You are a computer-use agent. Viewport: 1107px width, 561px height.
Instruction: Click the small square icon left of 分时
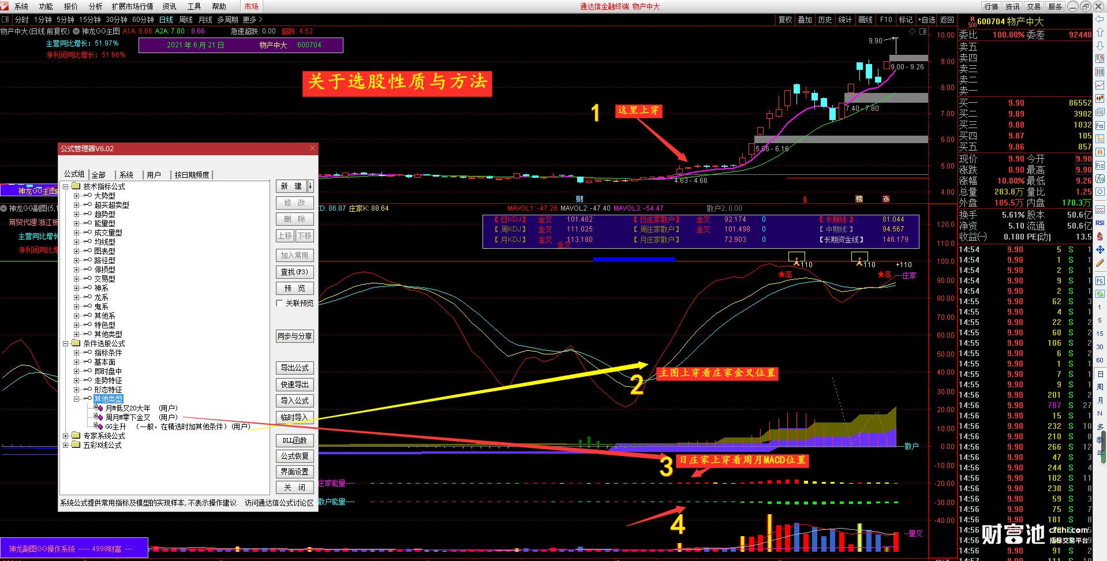coord(5,20)
